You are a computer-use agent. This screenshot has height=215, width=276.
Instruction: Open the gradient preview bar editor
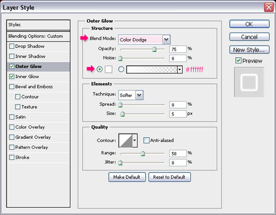click(152, 69)
